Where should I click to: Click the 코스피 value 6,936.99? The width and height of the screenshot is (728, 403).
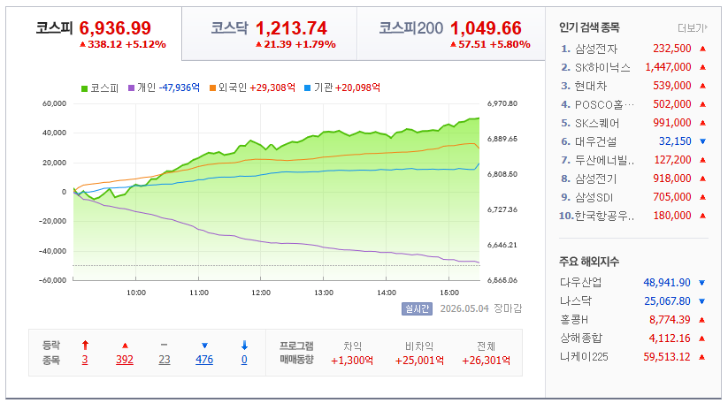[115, 28]
